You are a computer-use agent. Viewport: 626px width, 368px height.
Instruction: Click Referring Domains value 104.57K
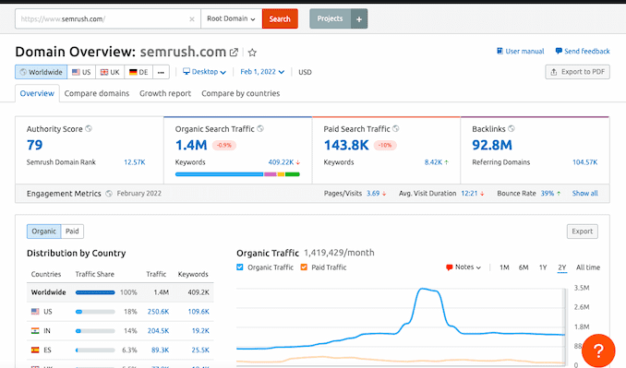click(x=584, y=162)
